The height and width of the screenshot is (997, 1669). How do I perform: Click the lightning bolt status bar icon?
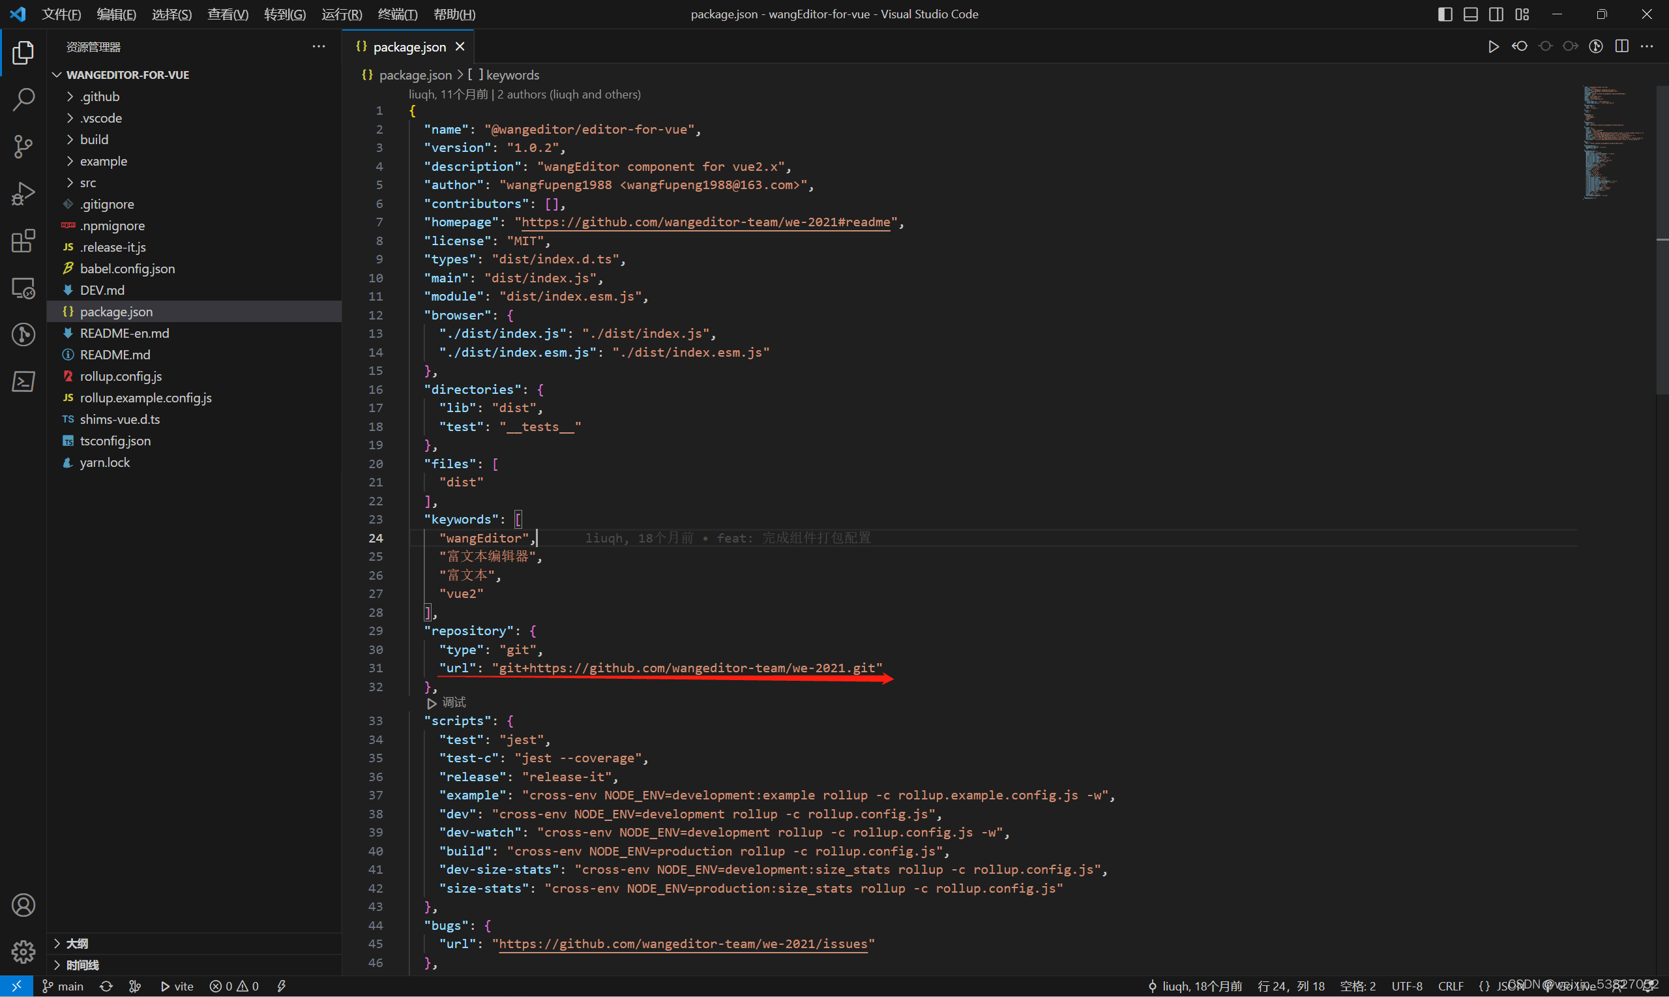pyautogui.click(x=282, y=985)
